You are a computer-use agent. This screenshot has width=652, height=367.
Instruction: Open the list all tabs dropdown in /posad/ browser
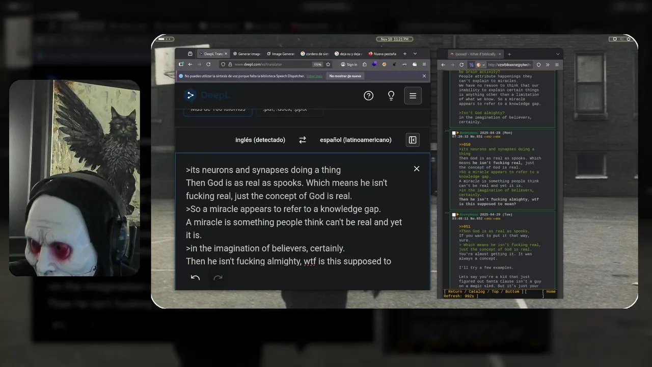point(558,54)
